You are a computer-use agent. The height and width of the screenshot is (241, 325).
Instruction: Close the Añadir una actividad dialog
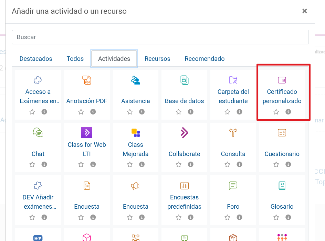click(x=304, y=11)
